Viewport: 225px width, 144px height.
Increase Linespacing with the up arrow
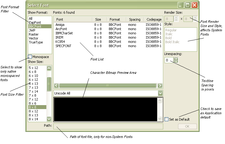tap(176, 59)
